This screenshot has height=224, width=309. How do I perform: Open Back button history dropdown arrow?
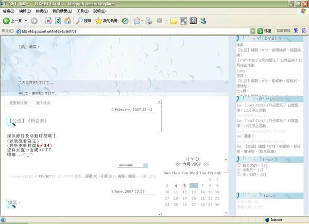[26, 21]
